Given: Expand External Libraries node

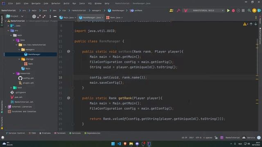Looking at the screenshot, I should tap(6, 107).
